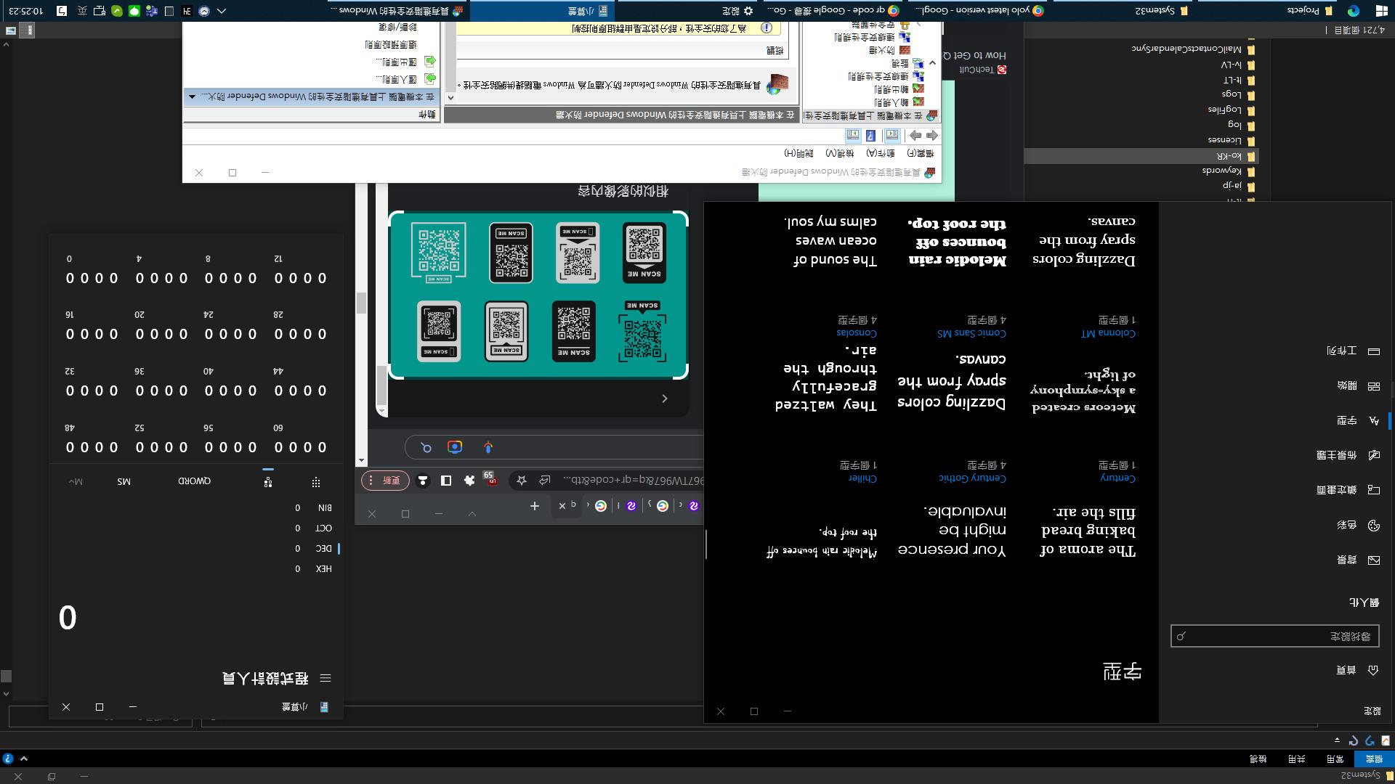Switch to 共用 tab in File Explorer

click(1297, 759)
